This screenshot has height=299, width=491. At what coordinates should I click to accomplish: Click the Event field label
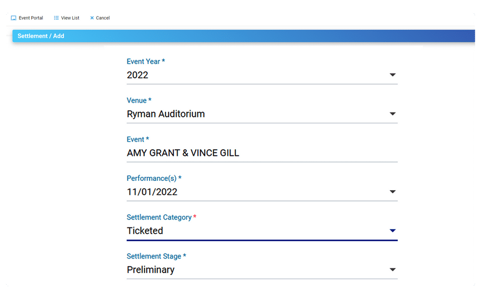pyautogui.click(x=136, y=140)
